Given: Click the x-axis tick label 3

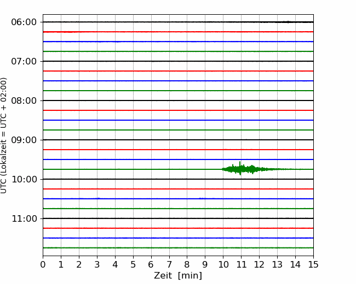Looking at the screenshot, I should [x=97, y=264].
